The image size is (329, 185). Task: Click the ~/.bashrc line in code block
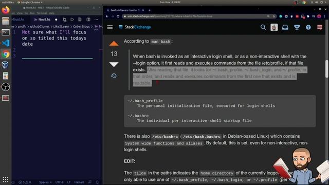pyautogui.click(x=138, y=116)
